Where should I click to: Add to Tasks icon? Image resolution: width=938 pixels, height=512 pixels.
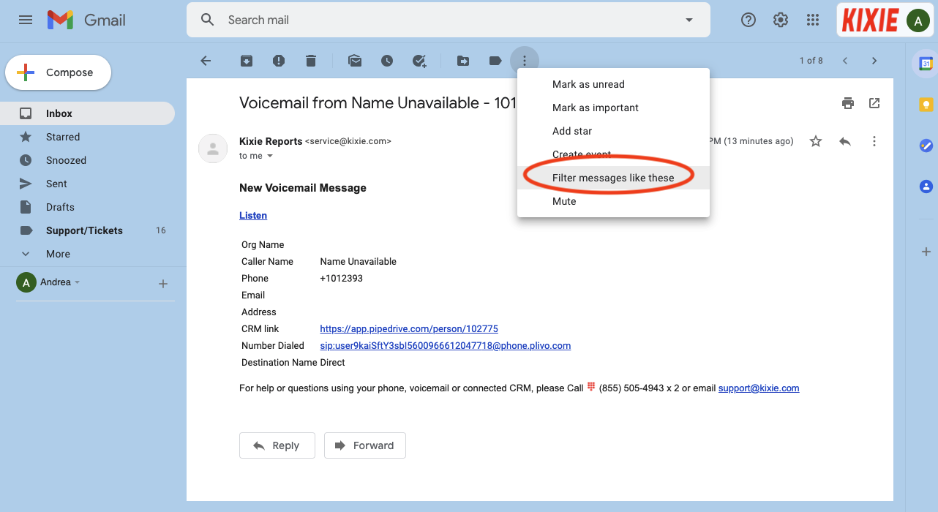[x=419, y=61]
